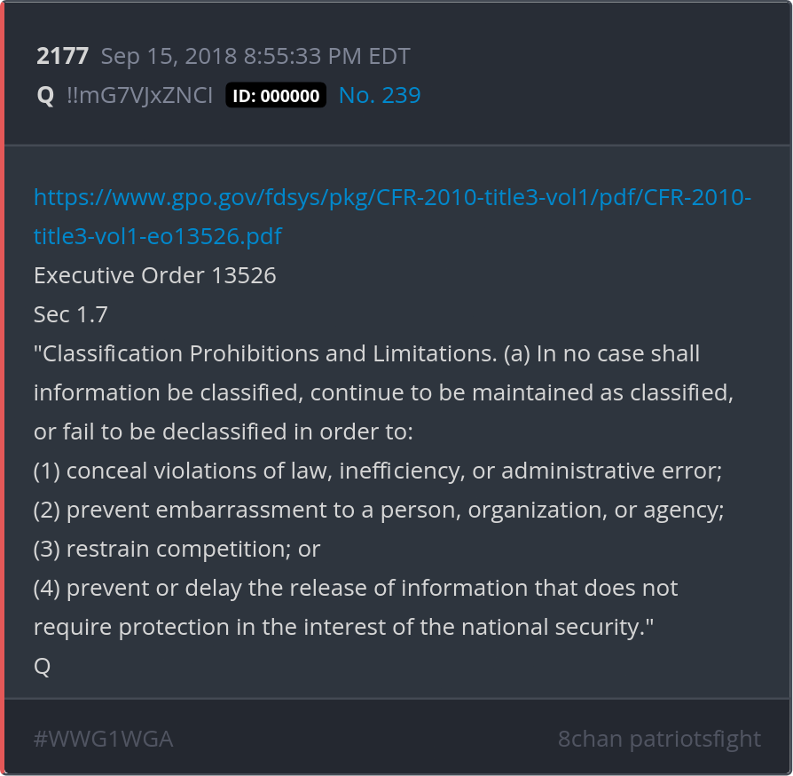Click the Q signature ending the post body

tap(42, 666)
